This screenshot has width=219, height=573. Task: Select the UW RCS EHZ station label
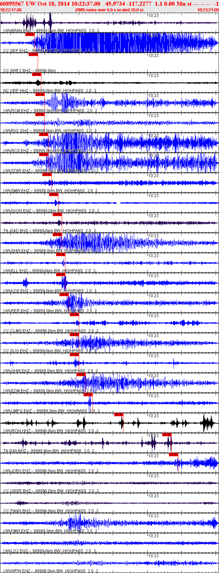50,151
